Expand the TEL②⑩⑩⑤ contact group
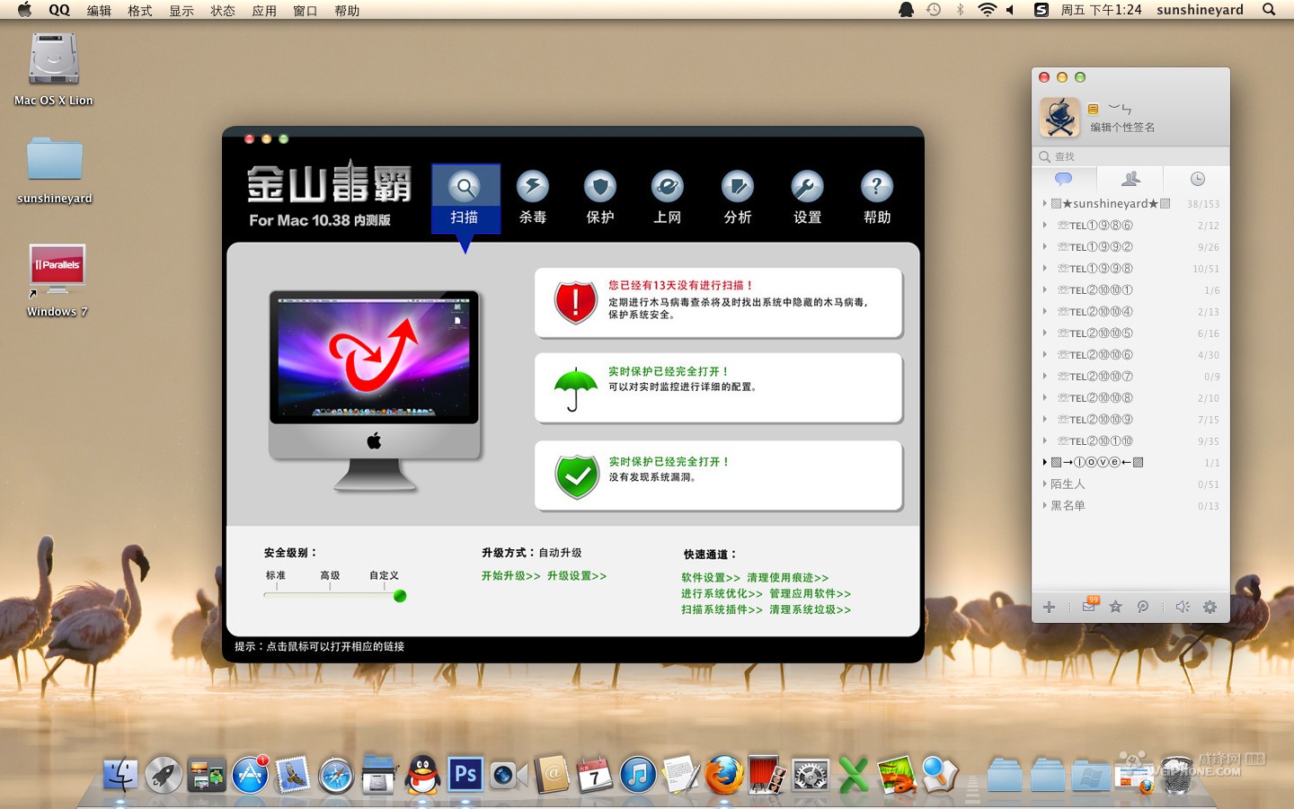Image resolution: width=1294 pixels, height=809 pixels. pyautogui.click(x=1044, y=333)
